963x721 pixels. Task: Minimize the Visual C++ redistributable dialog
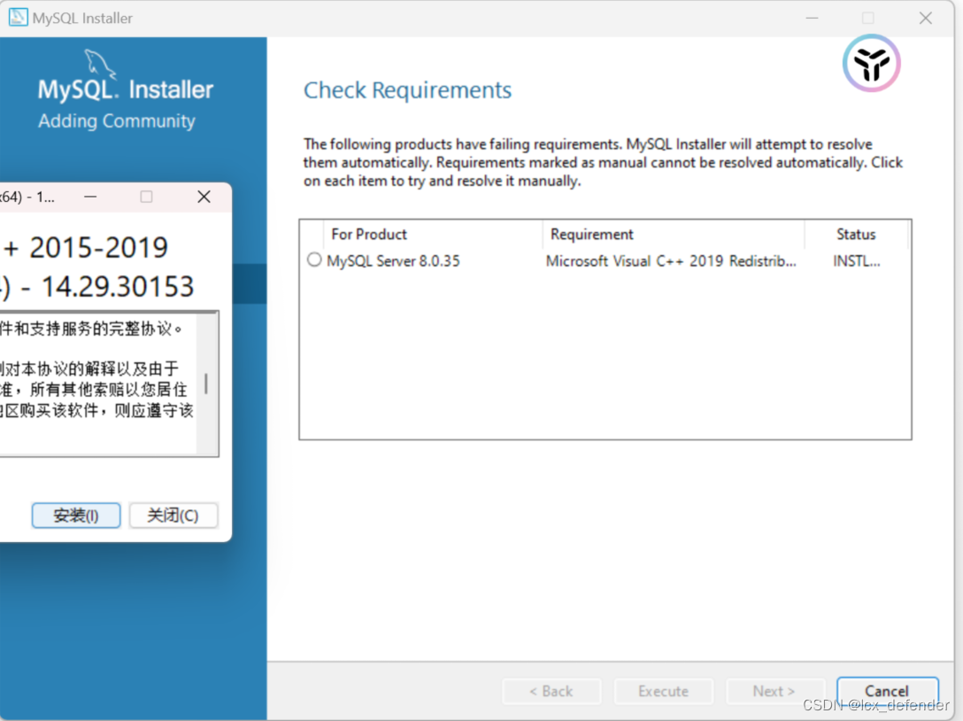(90, 197)
